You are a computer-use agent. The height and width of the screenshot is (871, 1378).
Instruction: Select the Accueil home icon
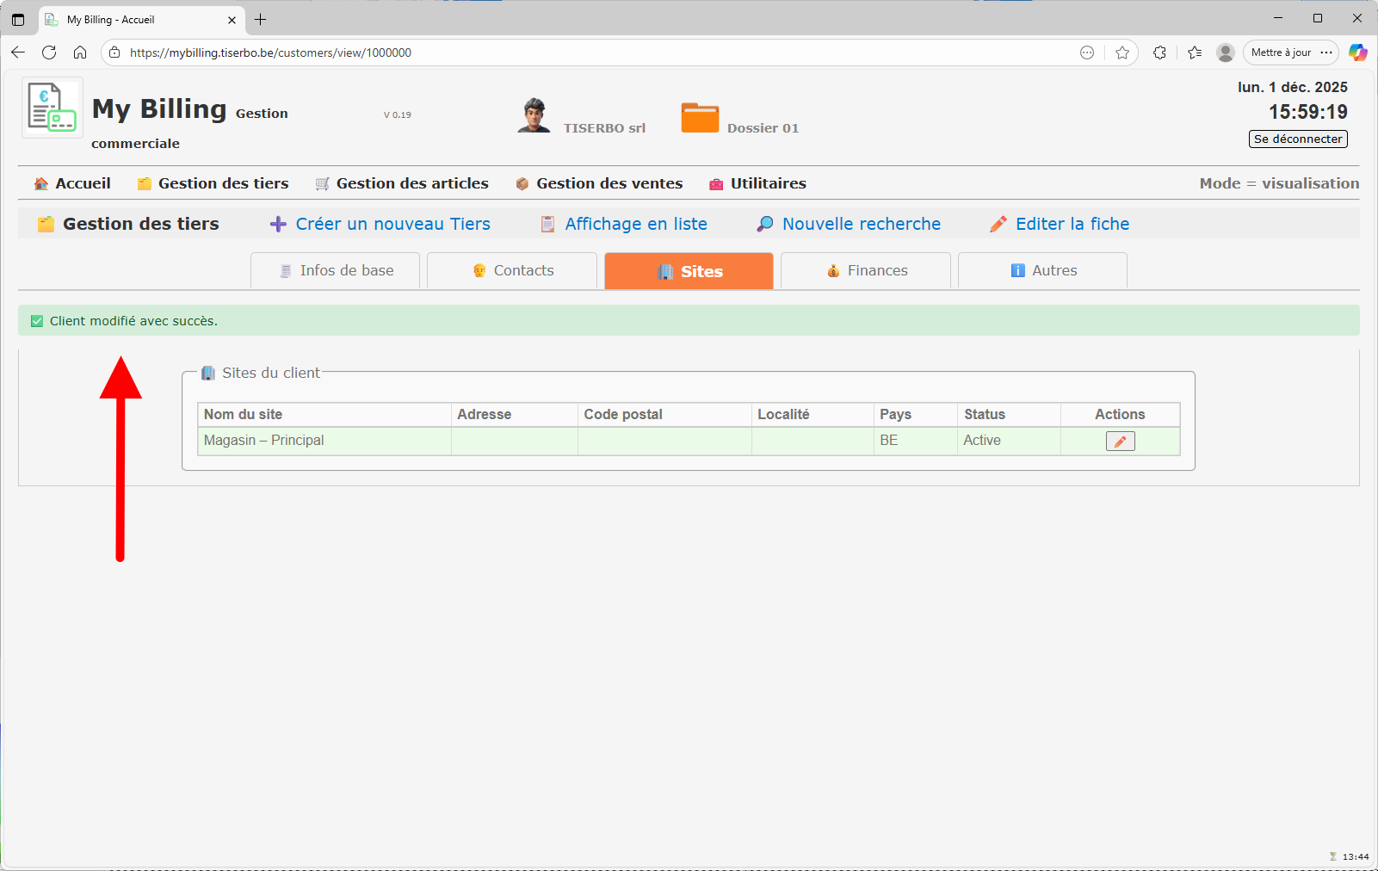pos(40,182)
